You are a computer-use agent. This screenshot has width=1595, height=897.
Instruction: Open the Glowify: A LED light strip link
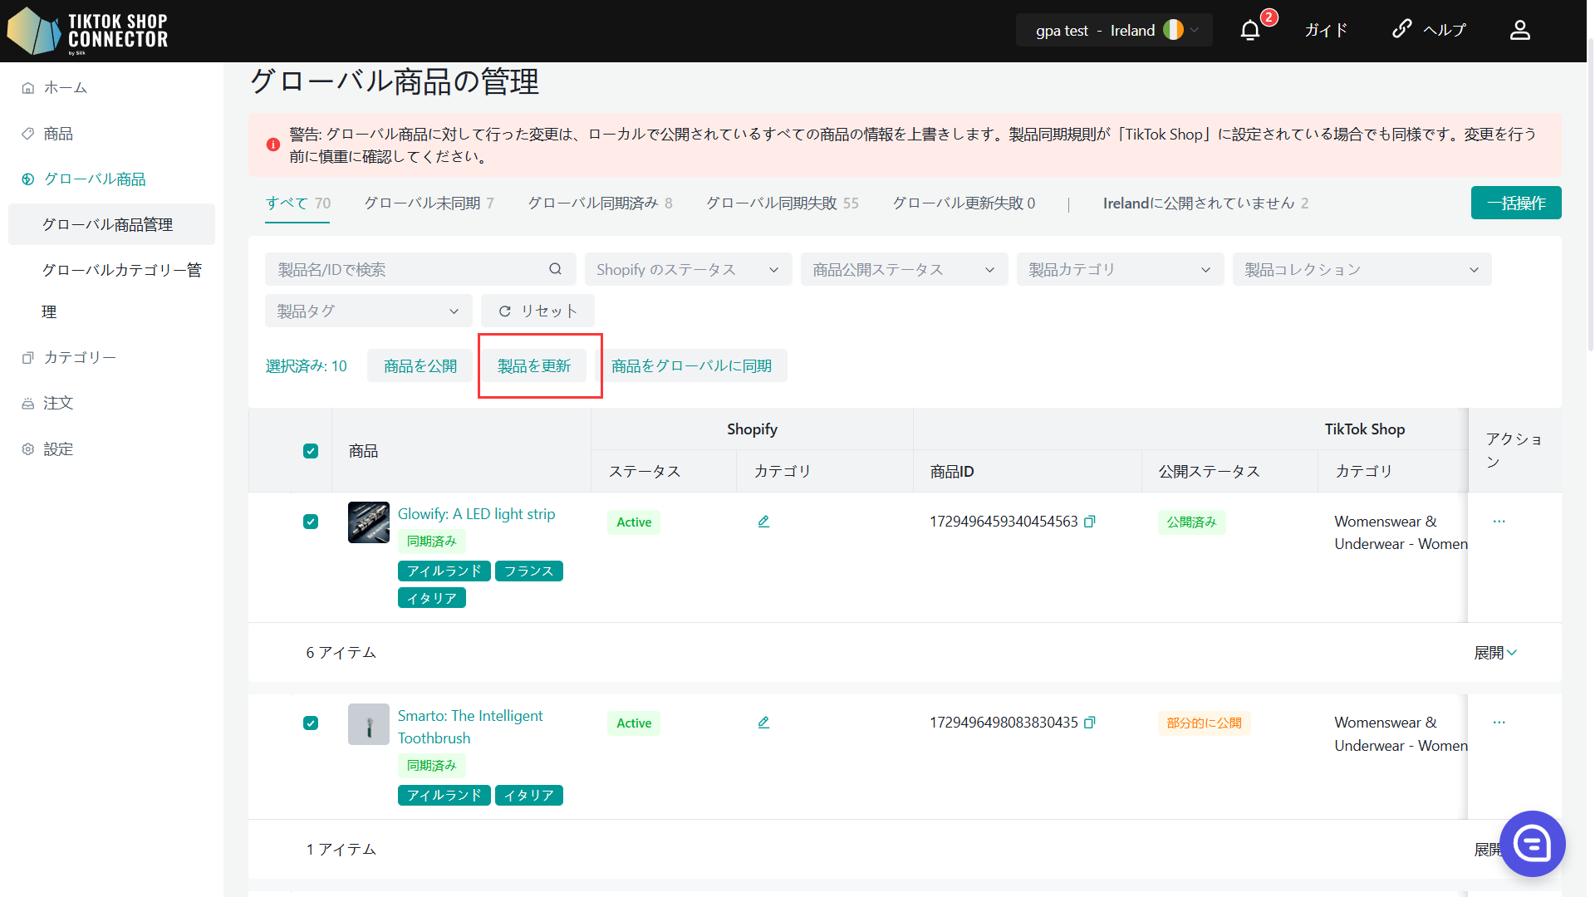click(476, 514)
